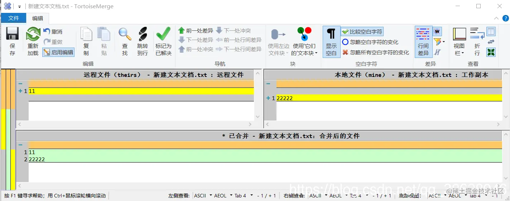
Task: Open left view AEOL line-ending dropdown
Action: point(222,196)
